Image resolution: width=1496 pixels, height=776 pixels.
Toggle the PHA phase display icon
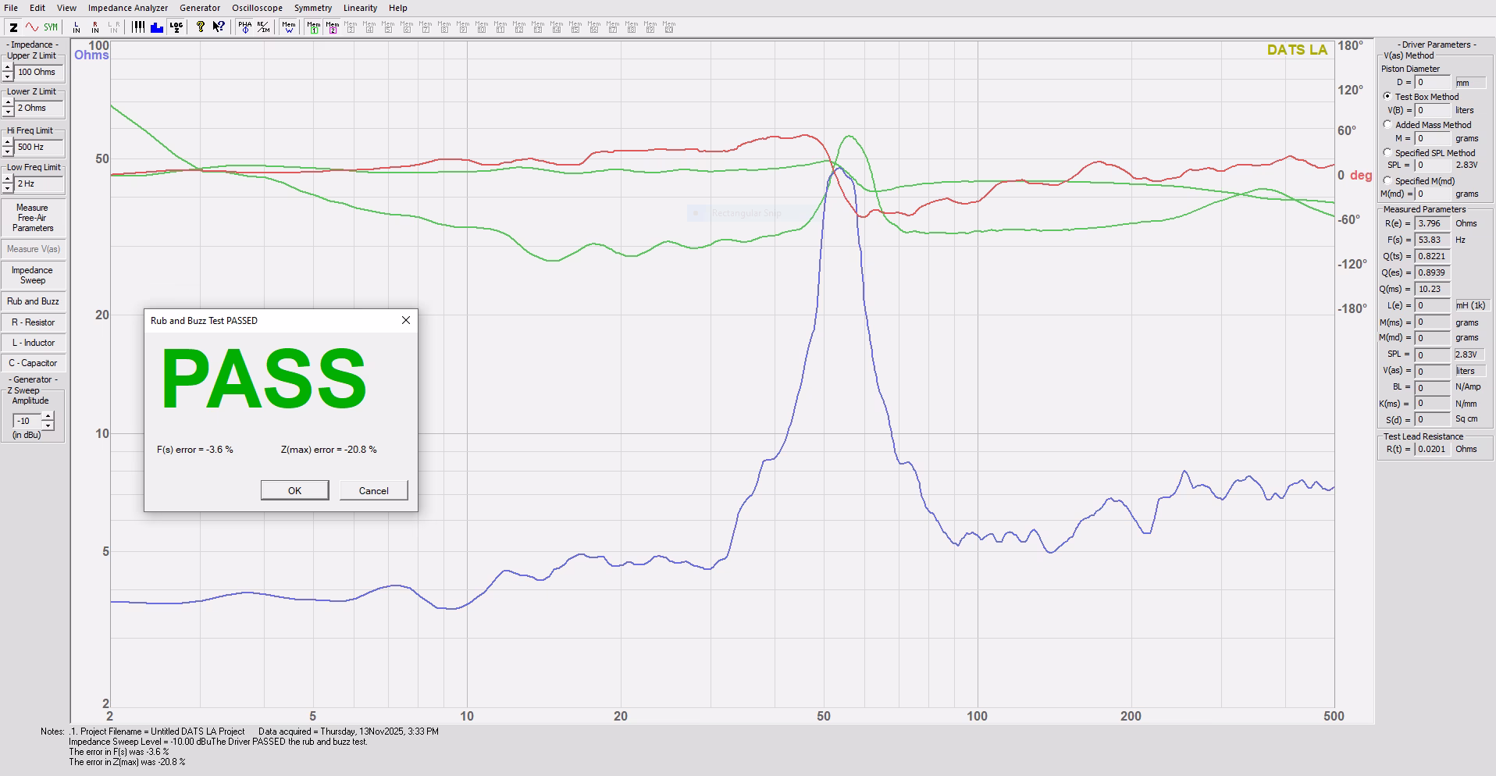(245, 27)
